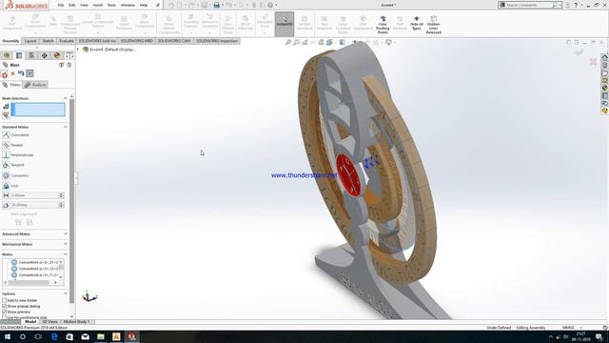Select the Lock mate icon
609x343 pixels.
click(6, 186)
